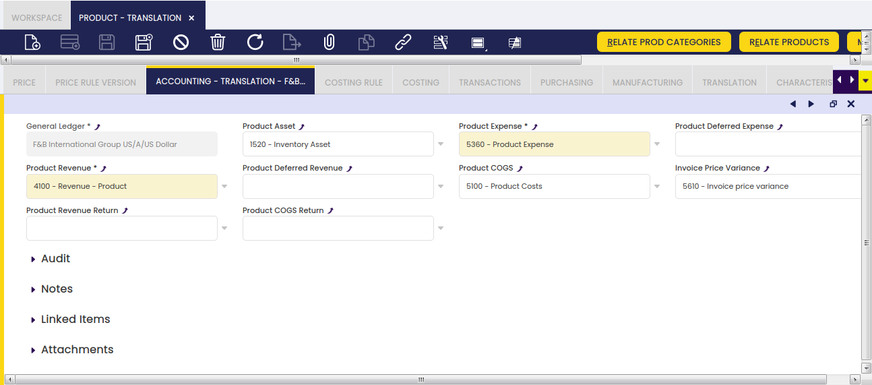Click the Product Deferred Revenue input field
Image resolution: width=872 pixels, height=385 pixels.
[338, 186]
